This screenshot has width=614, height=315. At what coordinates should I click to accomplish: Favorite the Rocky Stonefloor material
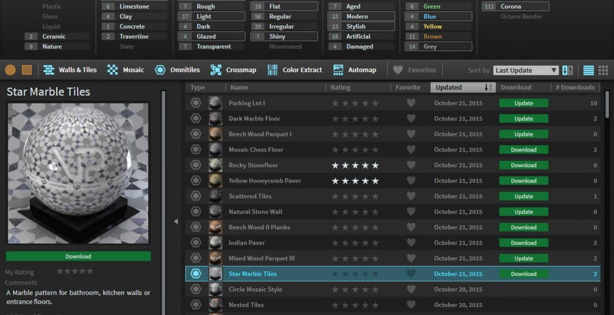[411, 165]
